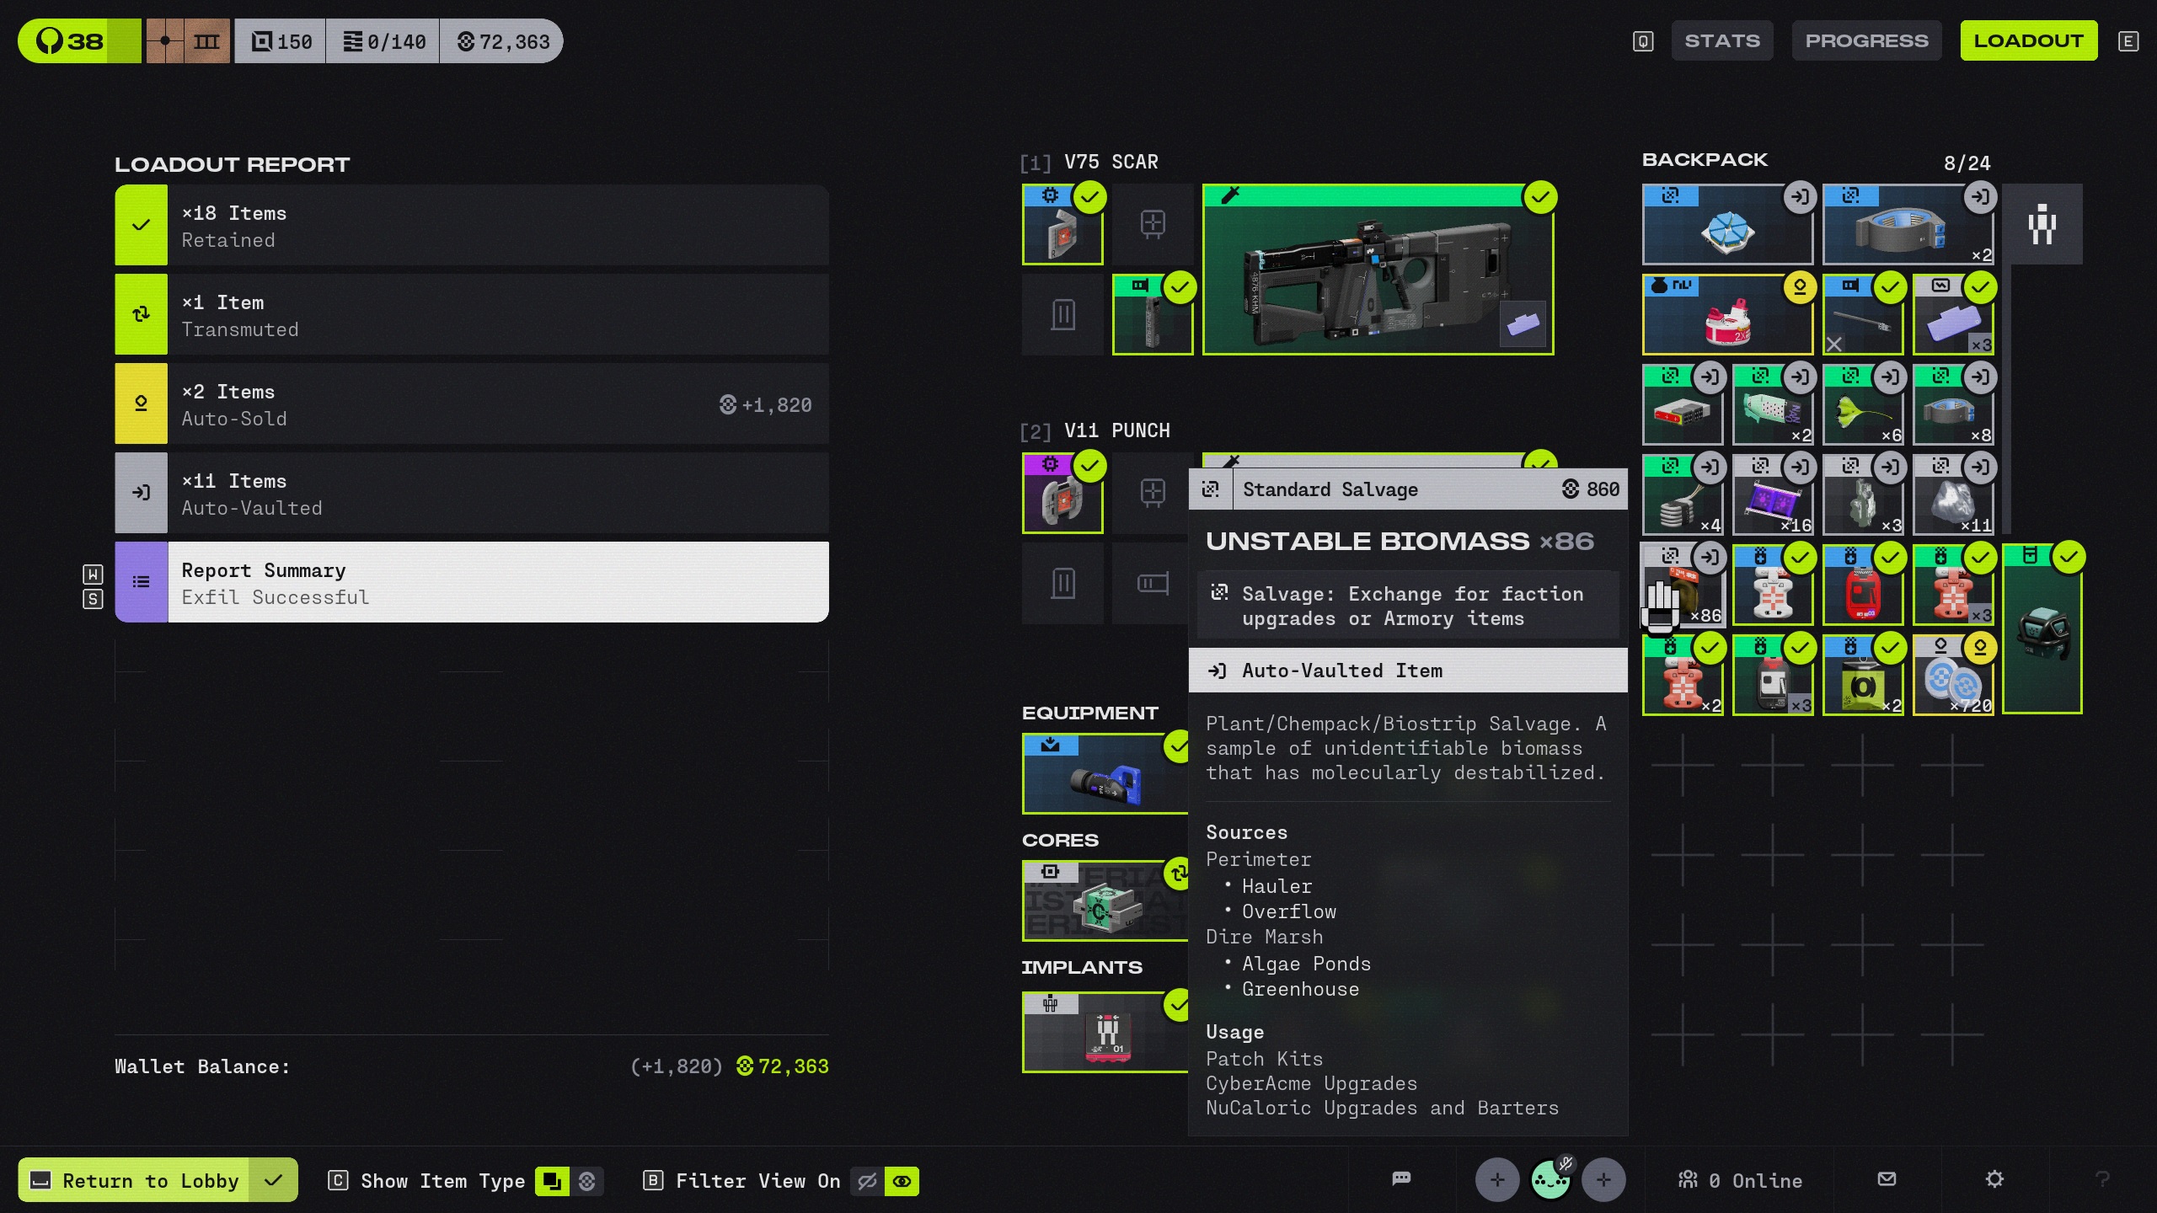Toggle Filter View hidden-eye icon off
This screenshot has height=1213, width=2157.
coord(867,1181)
